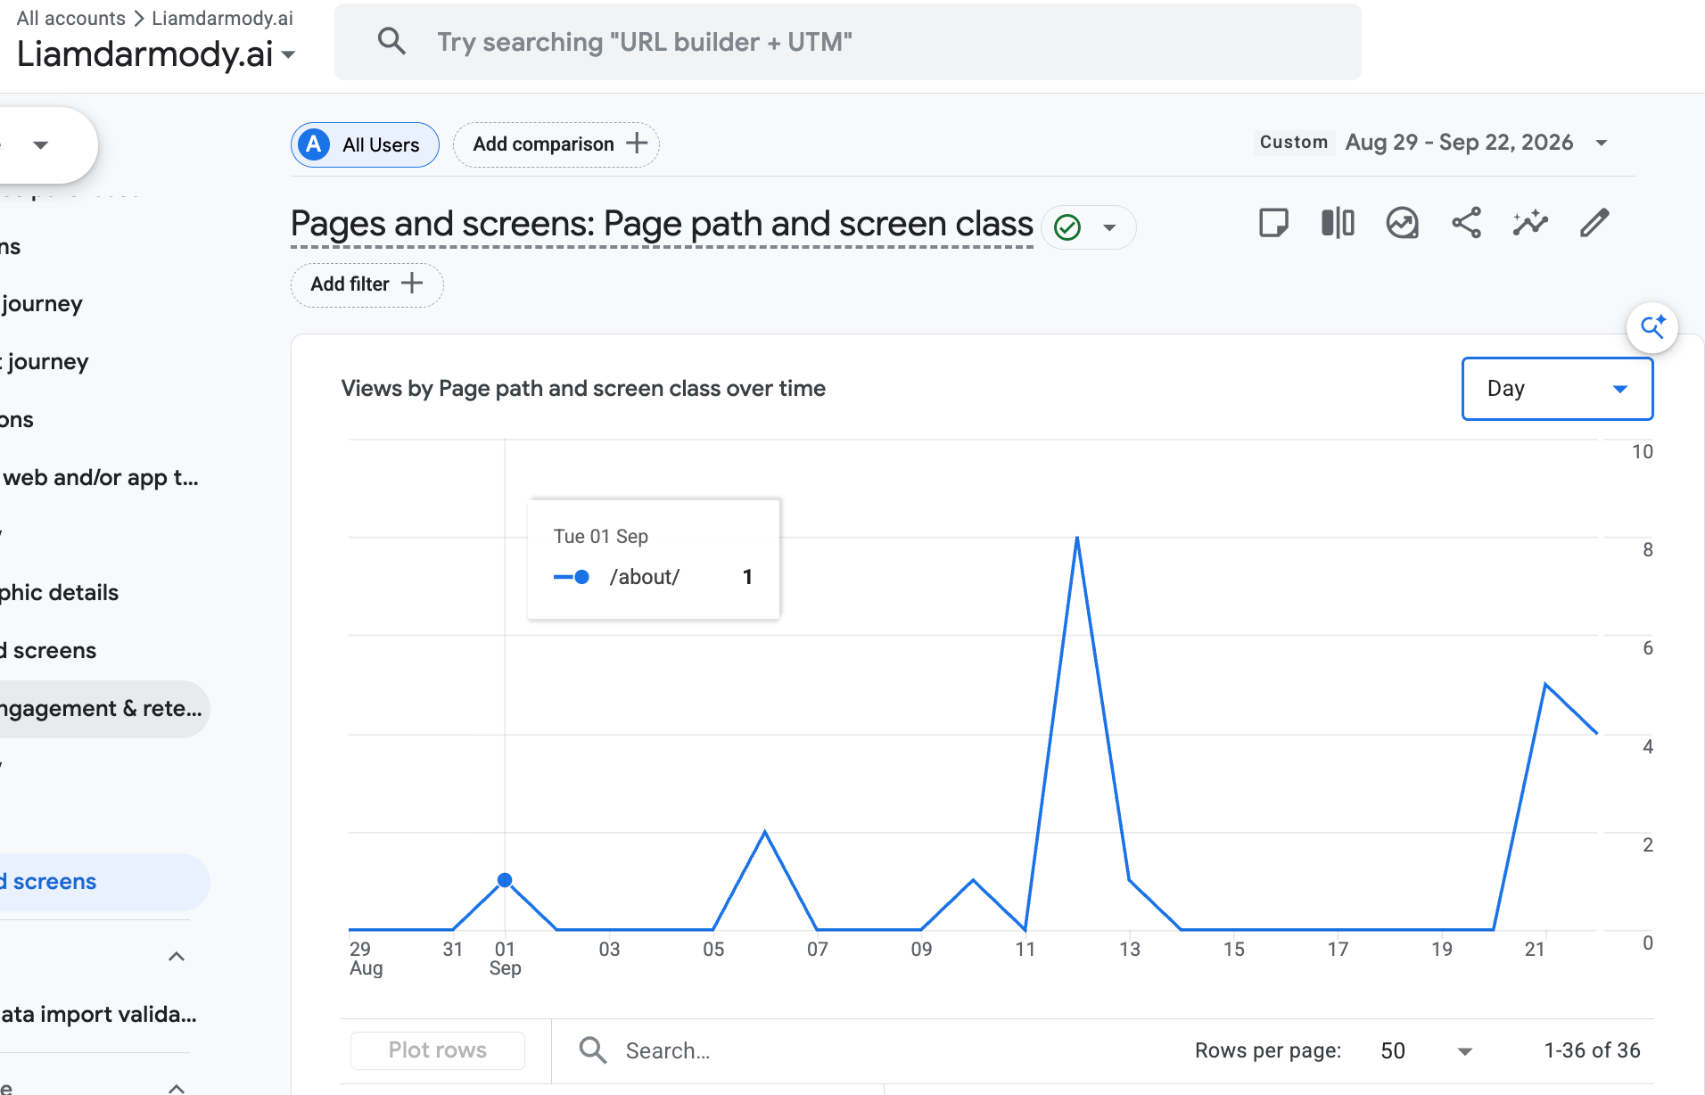This screenshot has height=1095, width=1705.
Task: Click the report title Pages and screens
Action: (x=662, y=224)
